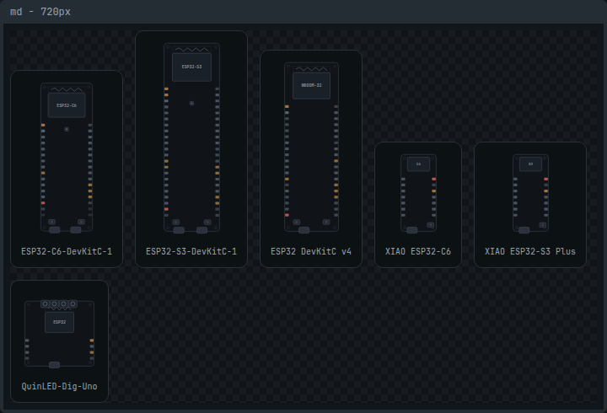Click the ESP32-C6-DevKitC-1 label
The width and height of the screenshot is (607, 413).
(x=67, y=252)
